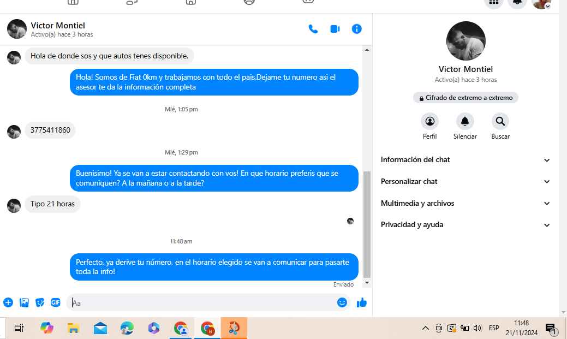Viewport: 567px width, 339px height.
Task: Toggle the conversation information panel
Action: (356, 29)
